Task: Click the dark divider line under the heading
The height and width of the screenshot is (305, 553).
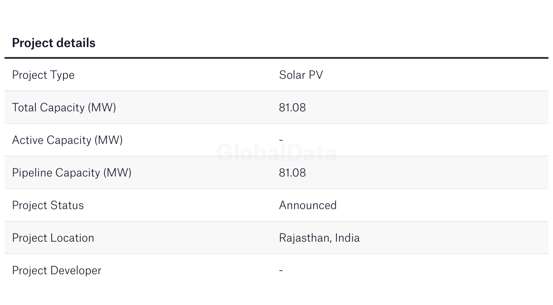Action: (276, 58)
